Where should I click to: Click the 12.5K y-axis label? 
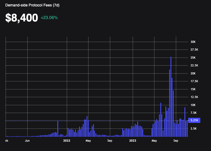(x=194, y=97)
